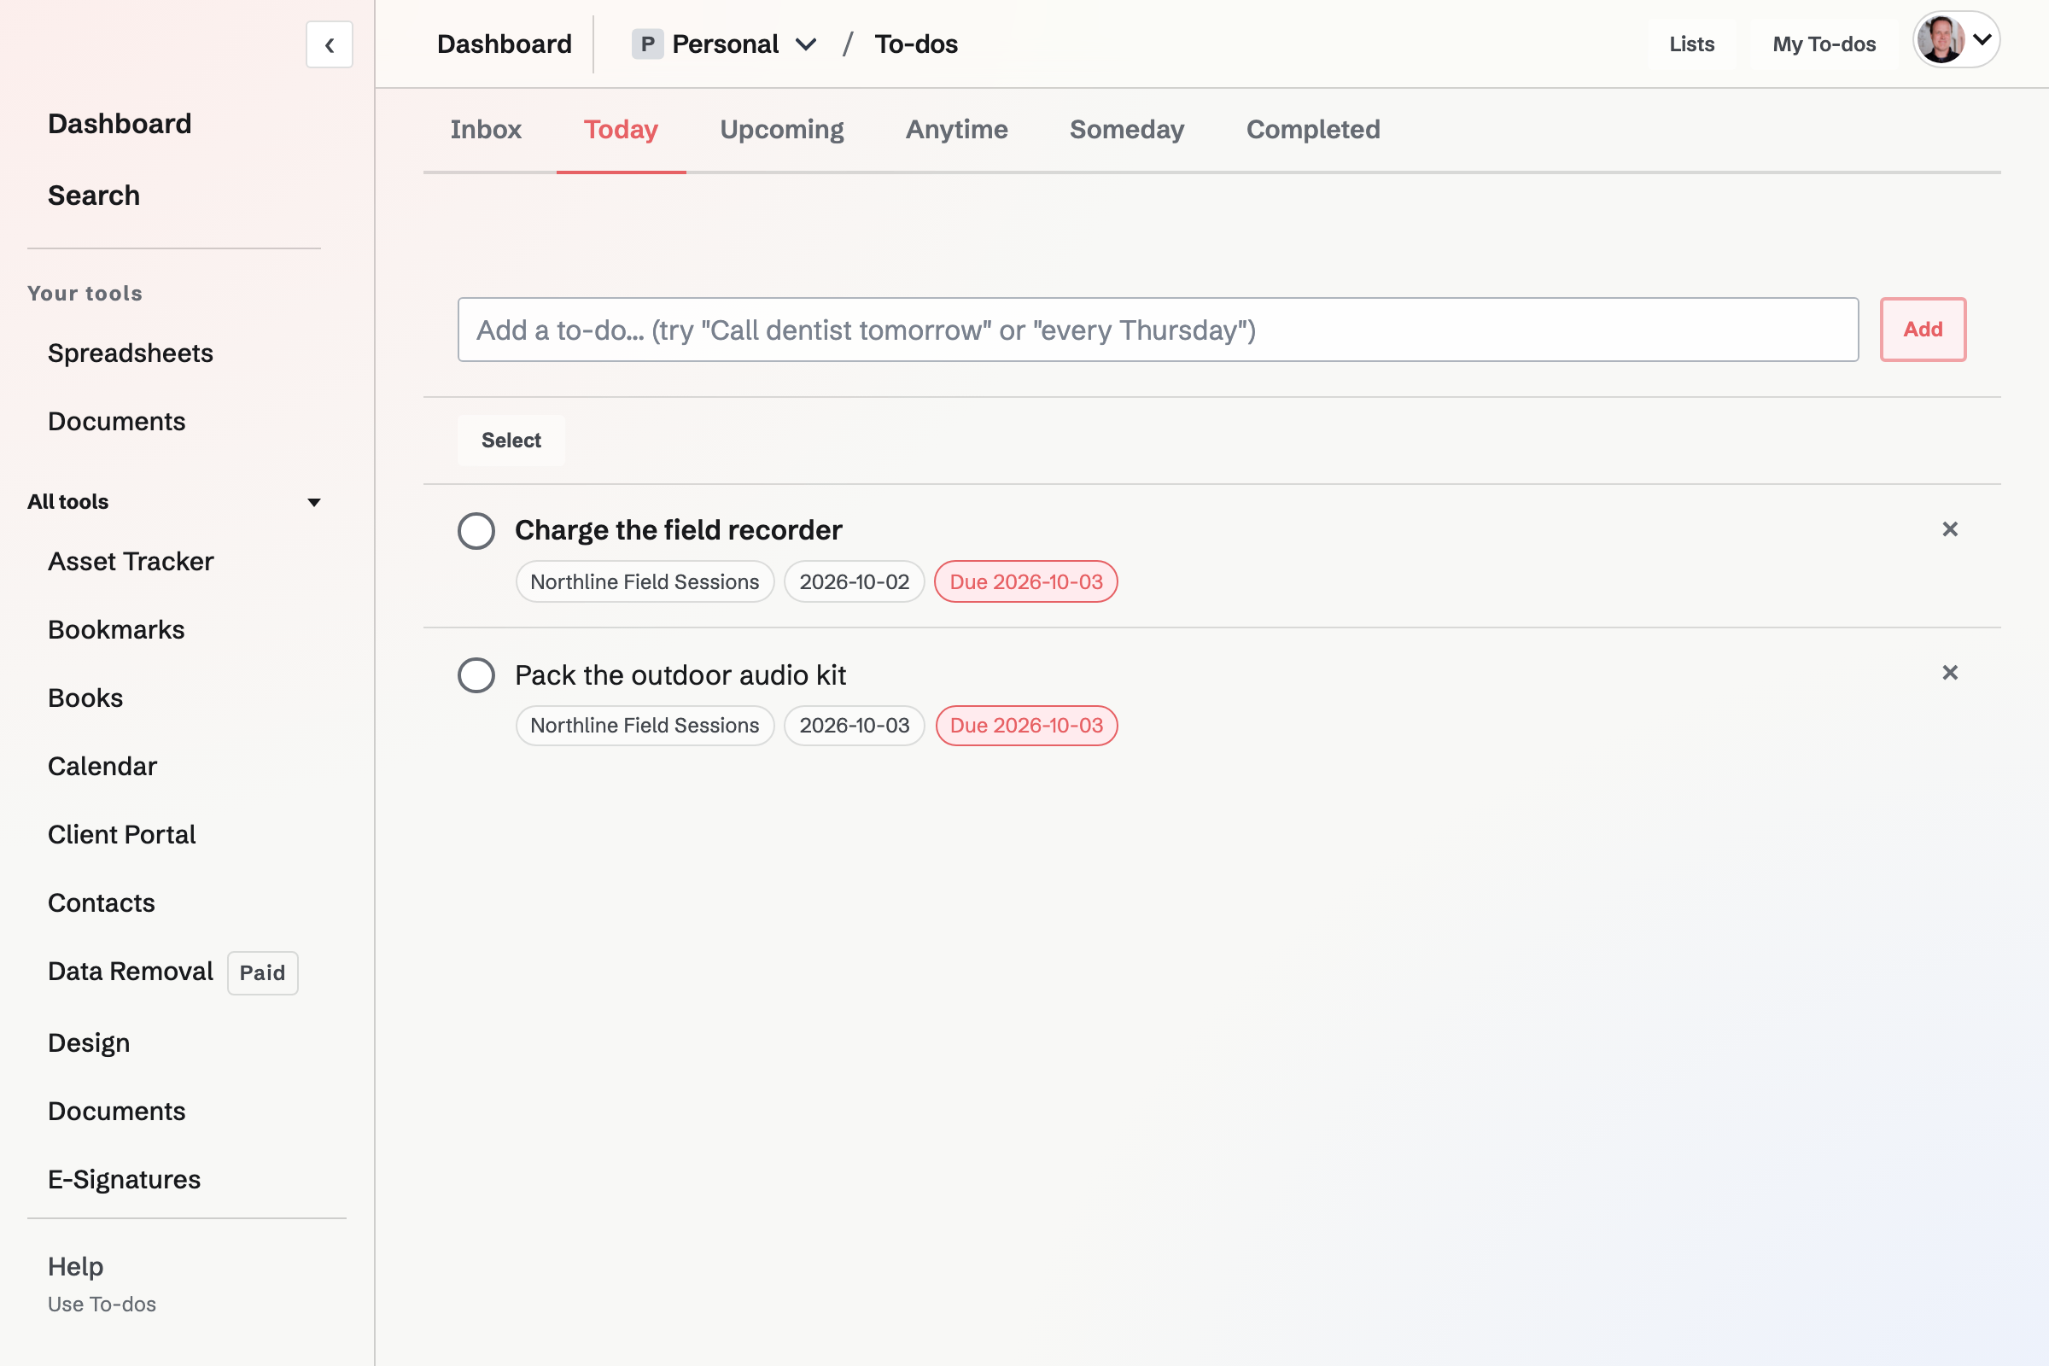Open E-Signatures tool
The width and height of the screenshot is (2049, 1366).
125,1180
